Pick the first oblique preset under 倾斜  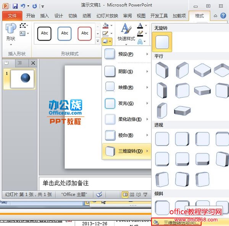[x=162, y=208]
